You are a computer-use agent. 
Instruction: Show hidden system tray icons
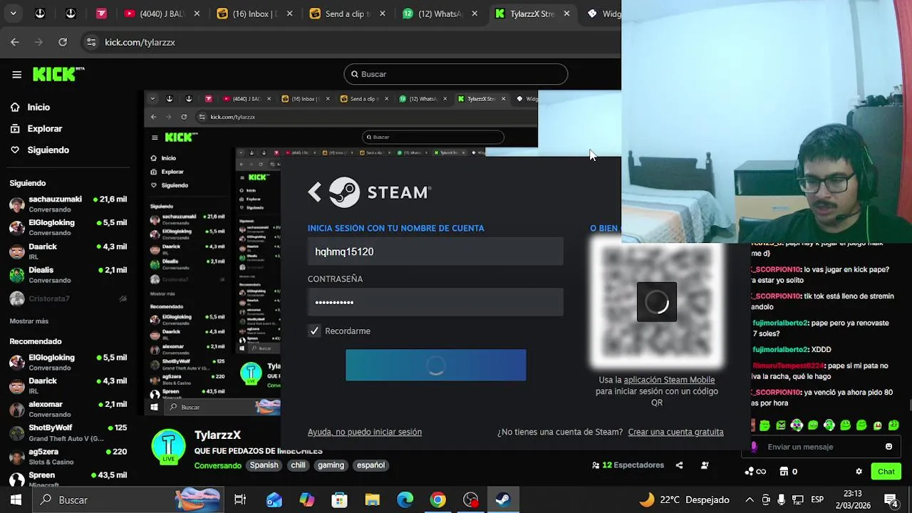749,499
